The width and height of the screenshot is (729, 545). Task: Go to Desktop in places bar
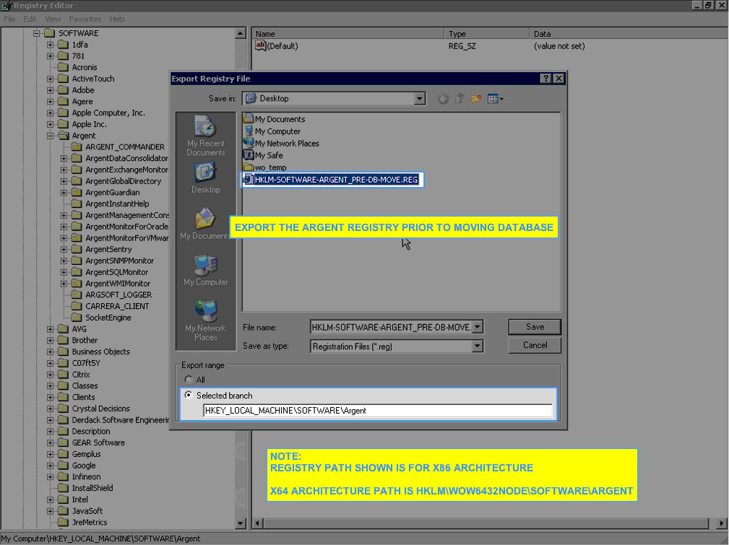point(206,178)
